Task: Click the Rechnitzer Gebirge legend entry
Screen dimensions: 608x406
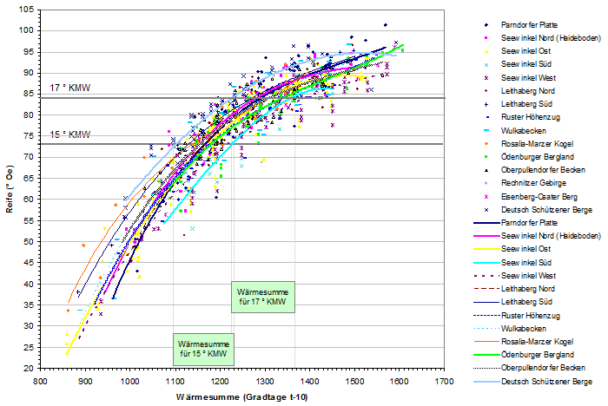Action: 525,183
